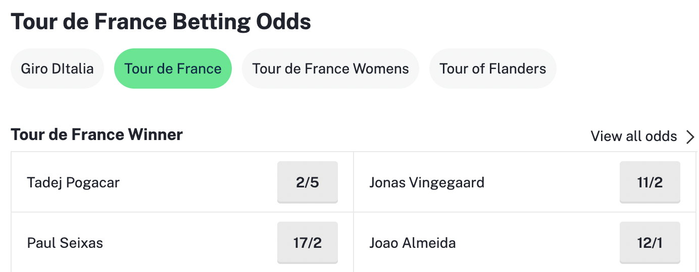
Task: Click the Tour de France Betting Odds title
Action: coord(161,22)
